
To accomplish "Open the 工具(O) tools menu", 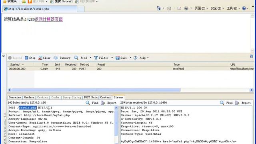I will [x=233, y=8].
